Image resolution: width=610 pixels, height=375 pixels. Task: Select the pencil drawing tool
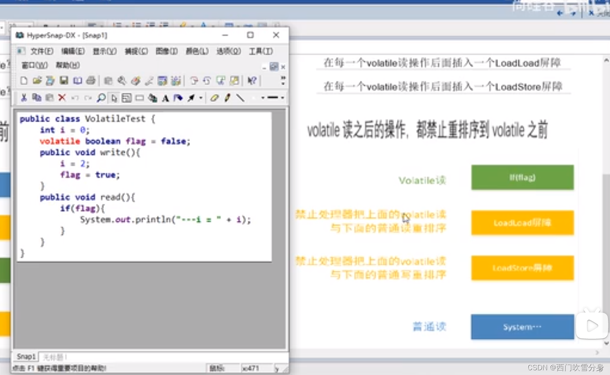[227, 98]
